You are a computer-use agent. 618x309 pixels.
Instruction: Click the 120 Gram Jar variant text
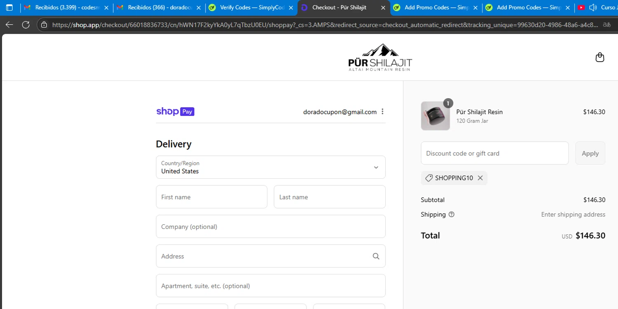point(472,121)
